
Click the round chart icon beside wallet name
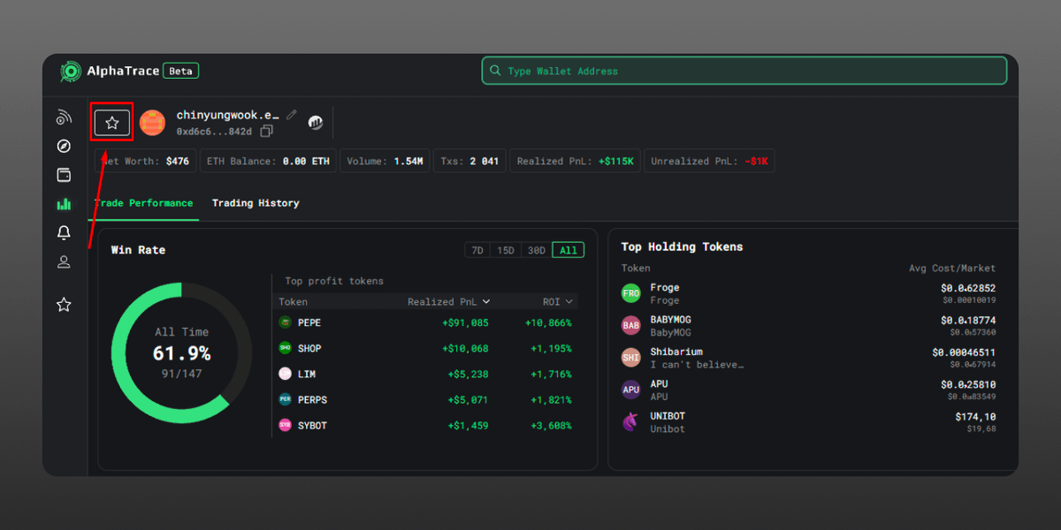coord(316,123)
